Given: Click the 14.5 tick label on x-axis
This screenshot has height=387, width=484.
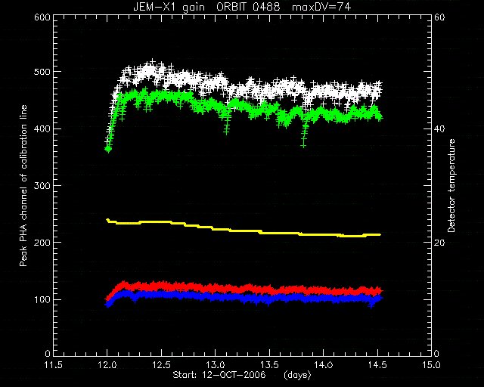Looking at the screenshot, I should click(377, 365).
